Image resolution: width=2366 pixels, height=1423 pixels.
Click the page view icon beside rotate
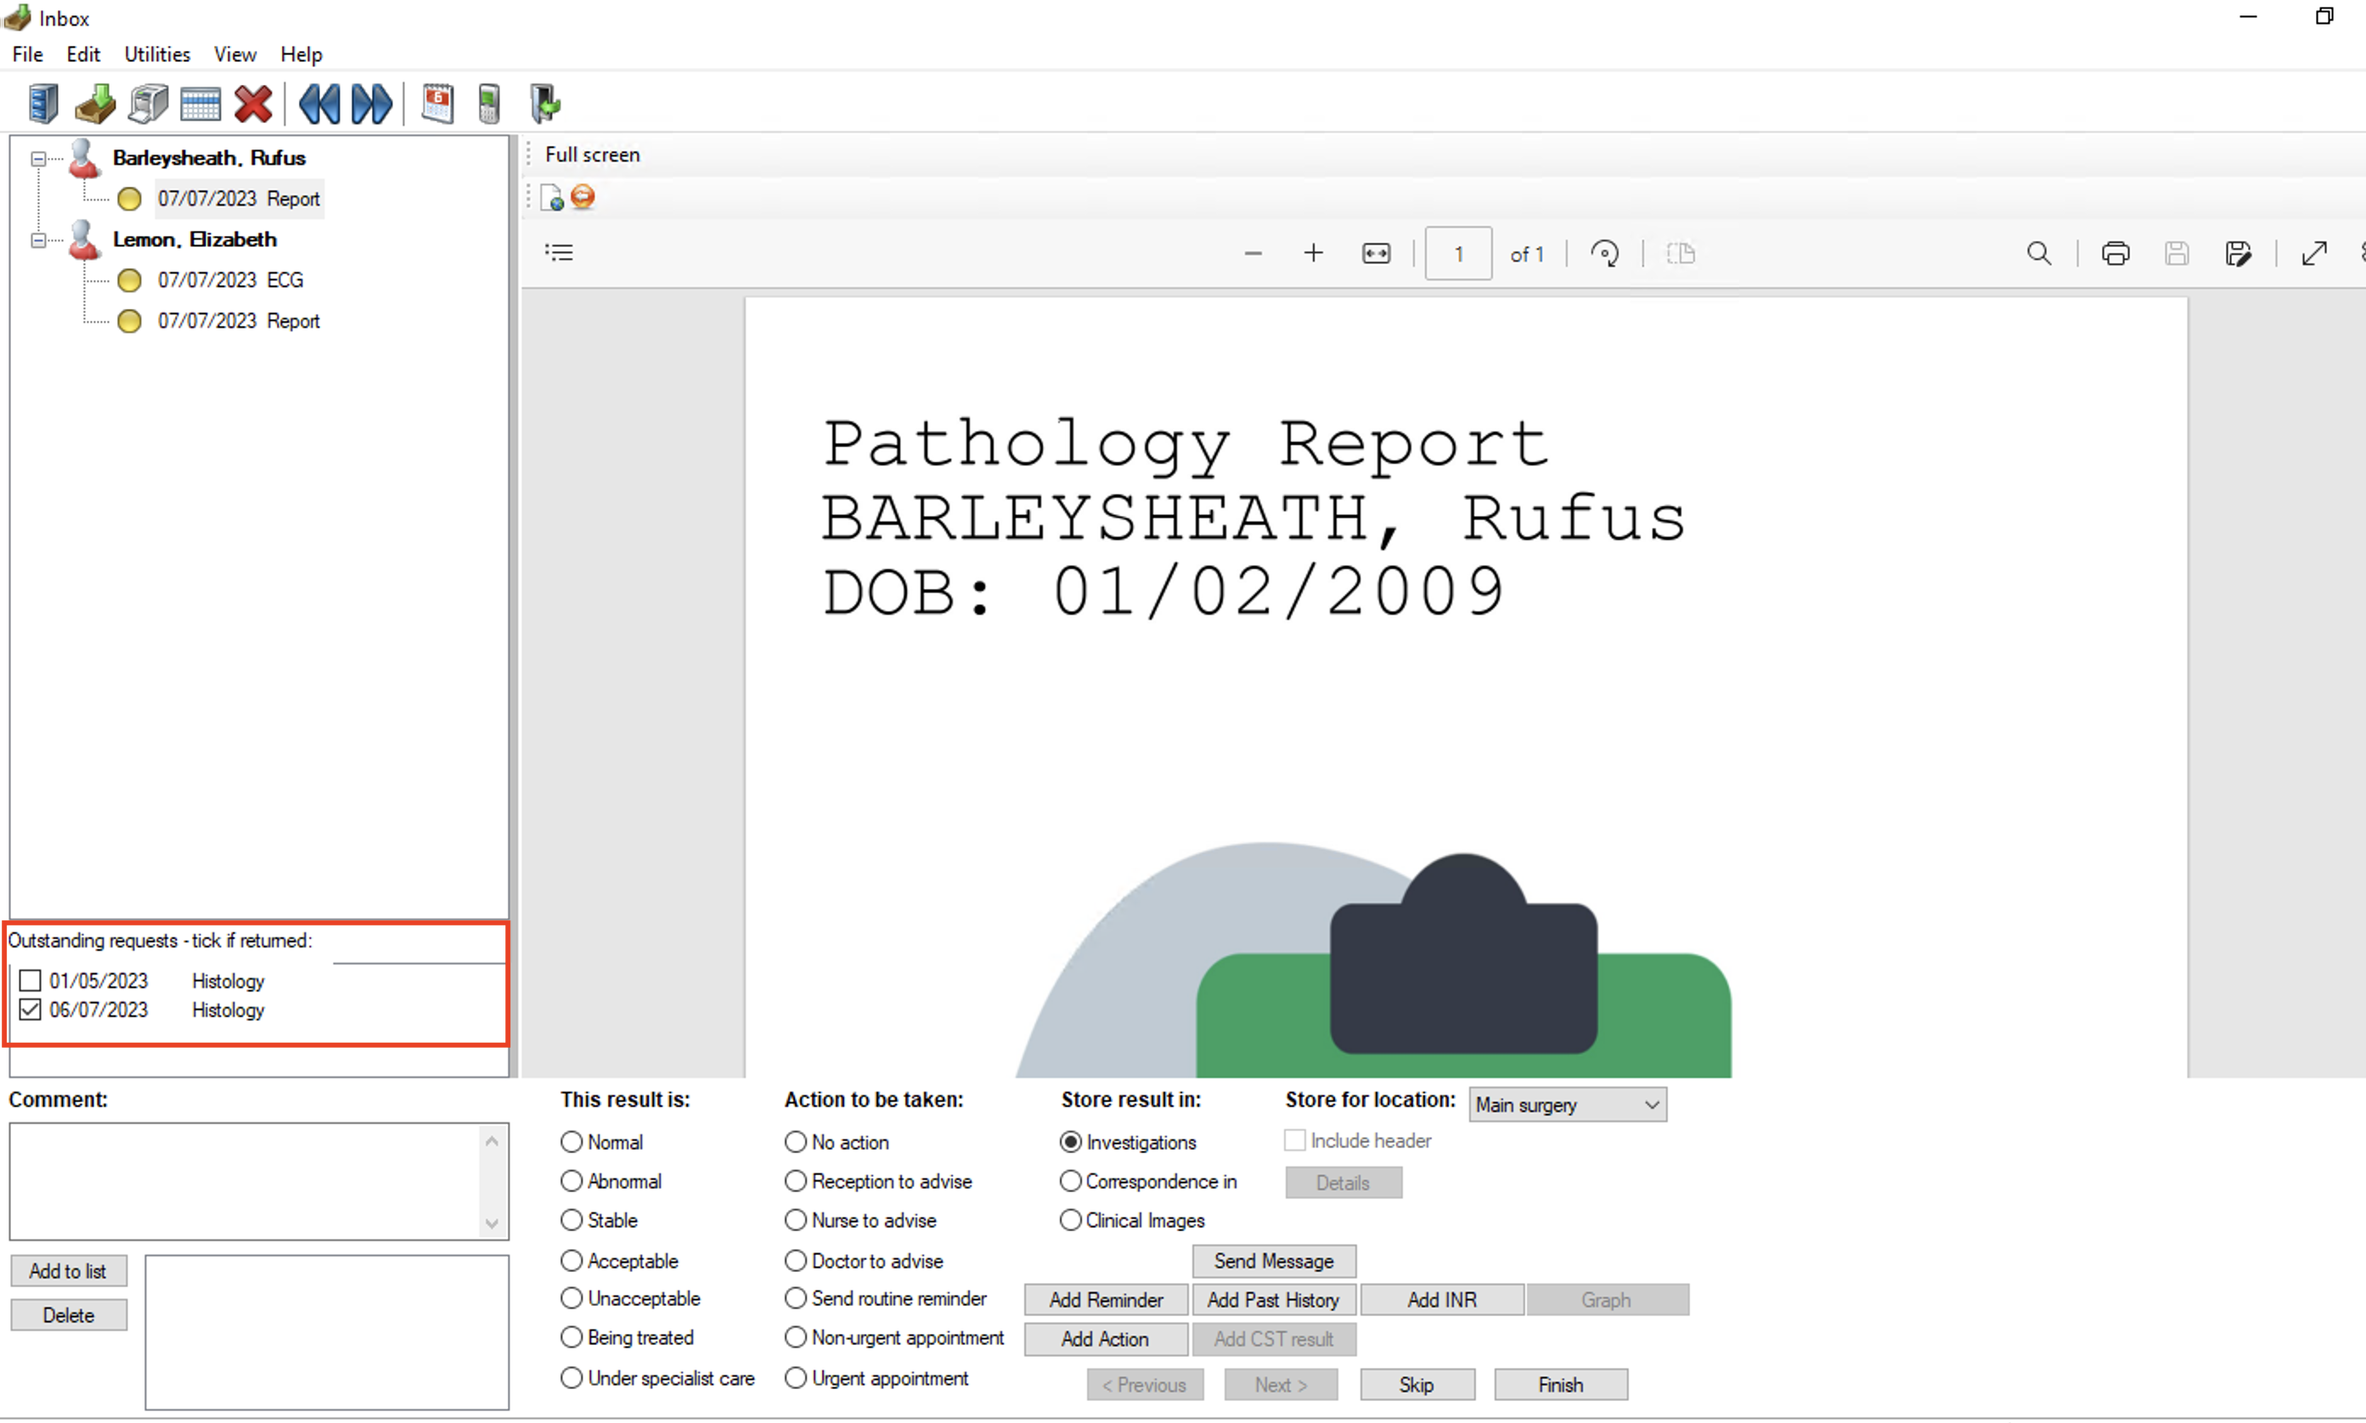pyautogui.click(x=1681, y=253)
